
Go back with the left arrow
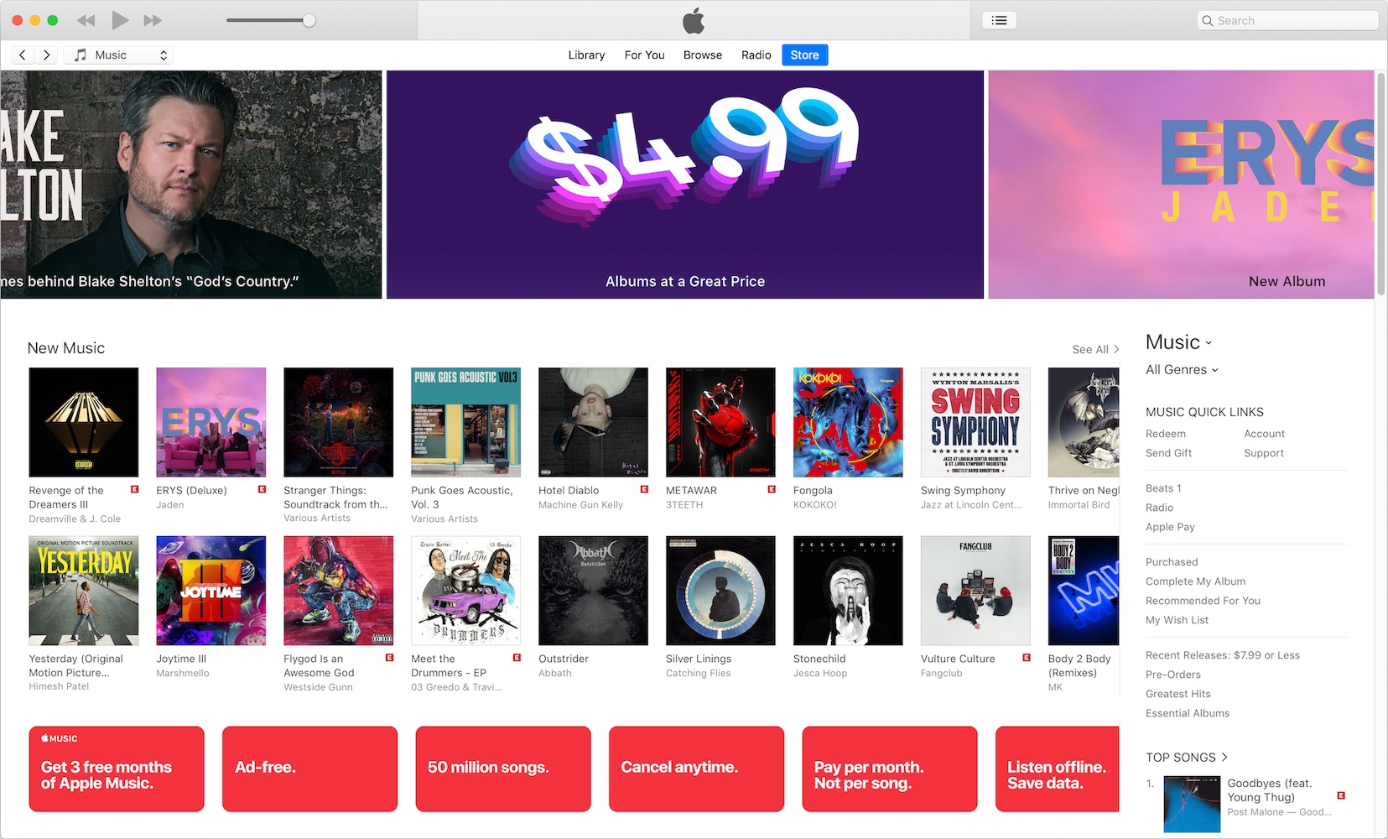(x=23, y=55)
